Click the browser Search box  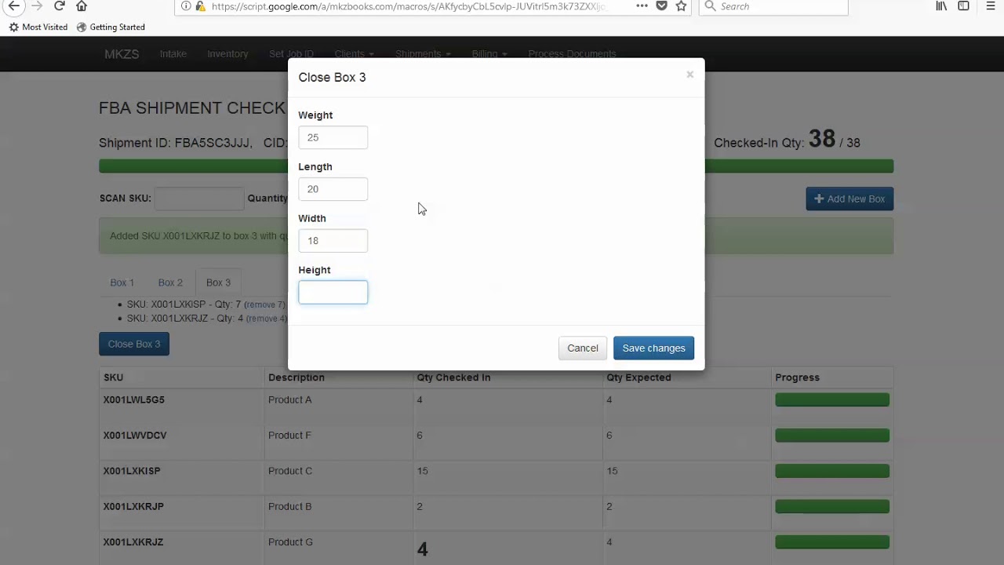[x=773, y=6]
